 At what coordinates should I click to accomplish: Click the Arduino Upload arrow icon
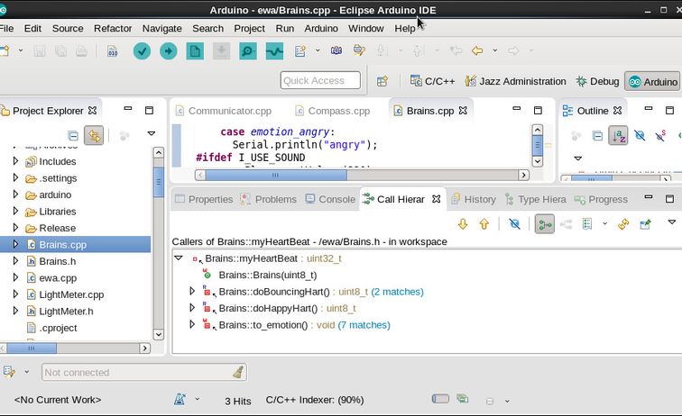click(169, 51)
